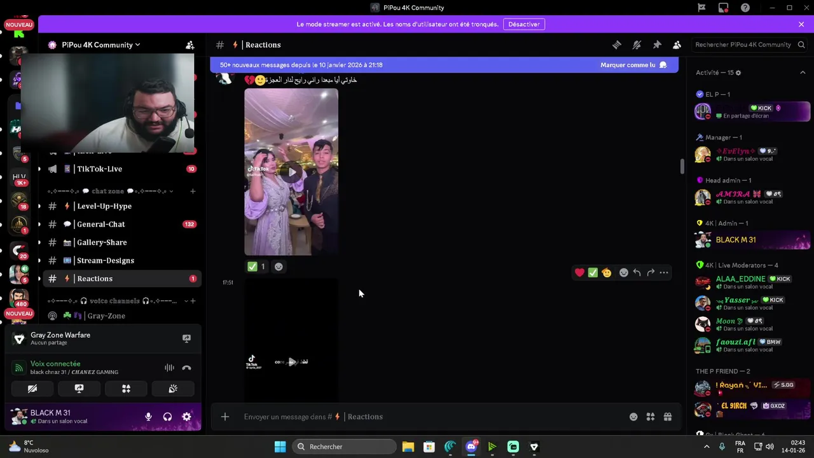Open the Level-Up-Hype channel

click(104, 206)
